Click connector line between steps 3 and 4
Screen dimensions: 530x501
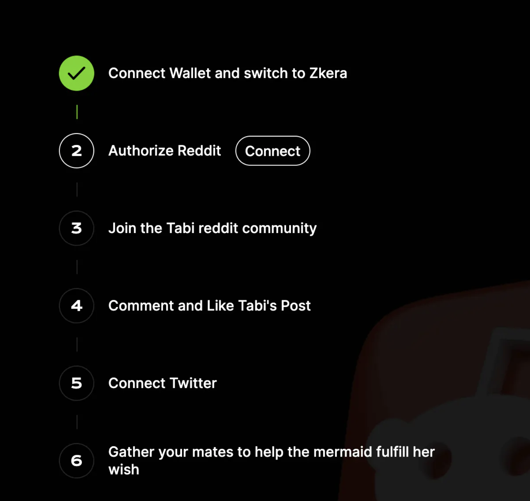coord(77,267)
